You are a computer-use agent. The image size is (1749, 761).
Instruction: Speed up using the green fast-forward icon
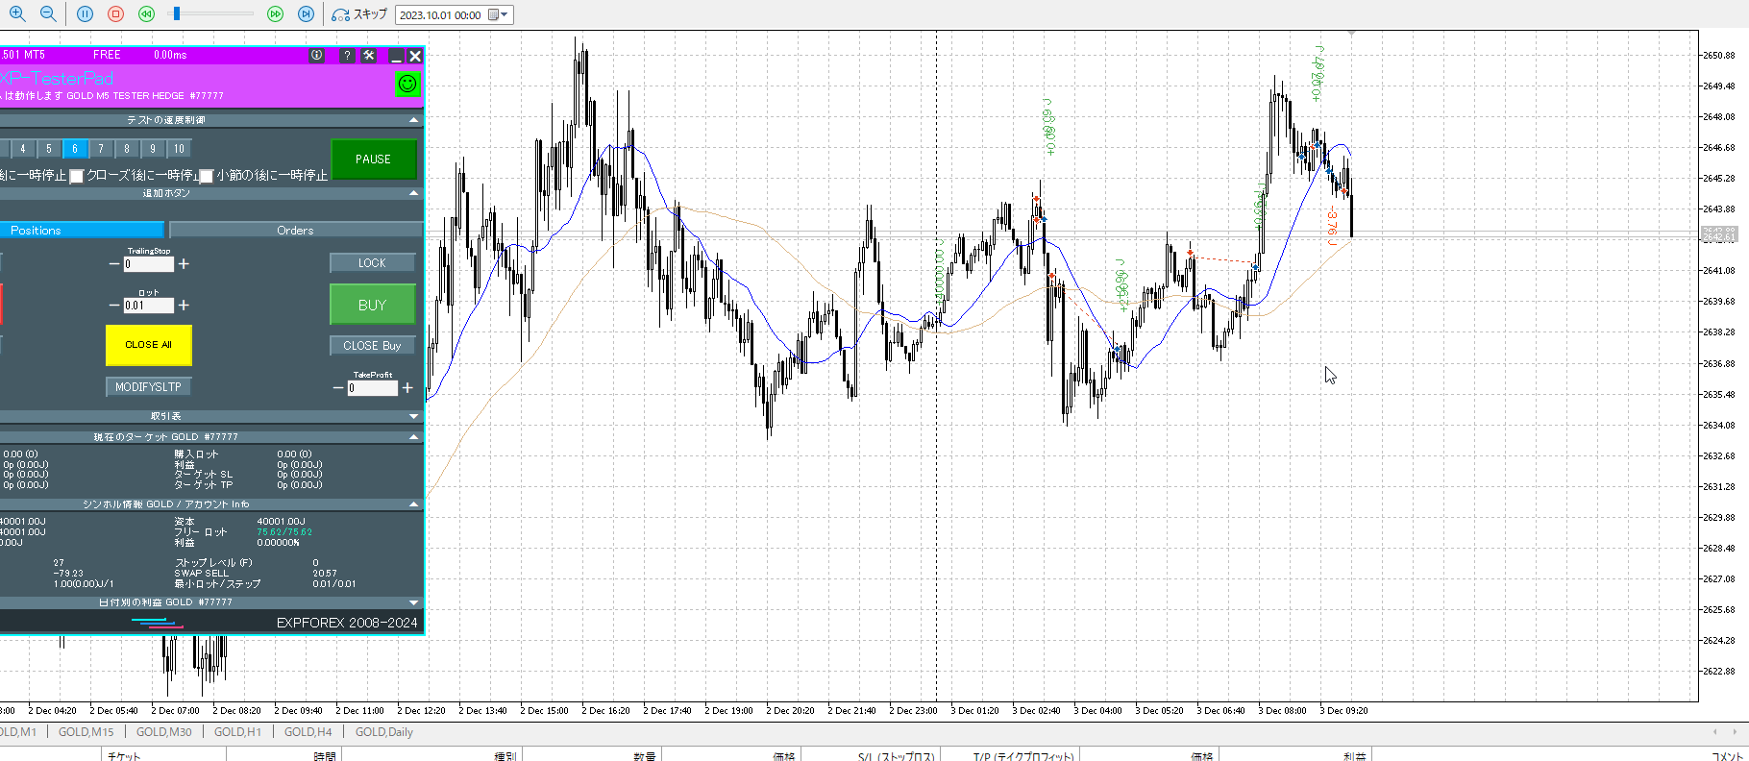coord(275,13)
